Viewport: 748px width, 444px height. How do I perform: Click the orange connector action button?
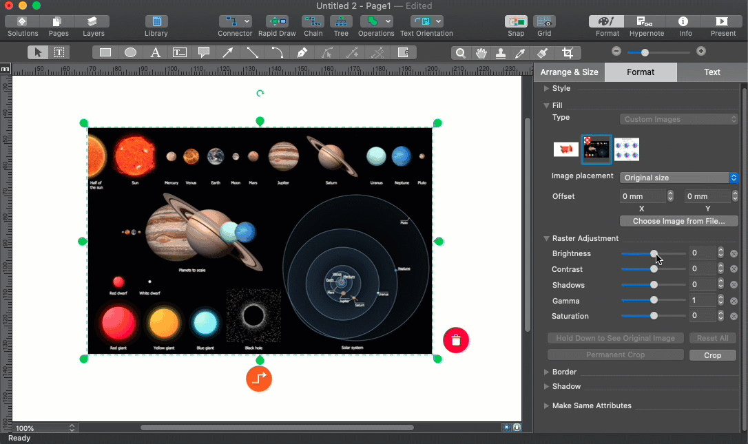click(259, 379)
